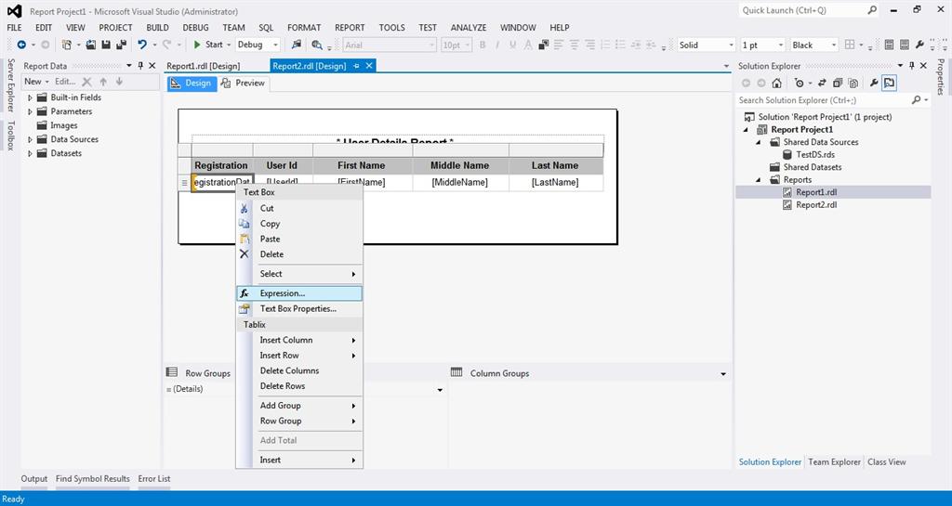Open the FORMAT menu in menu bar
952x506 pixels.
click(304, 27)
